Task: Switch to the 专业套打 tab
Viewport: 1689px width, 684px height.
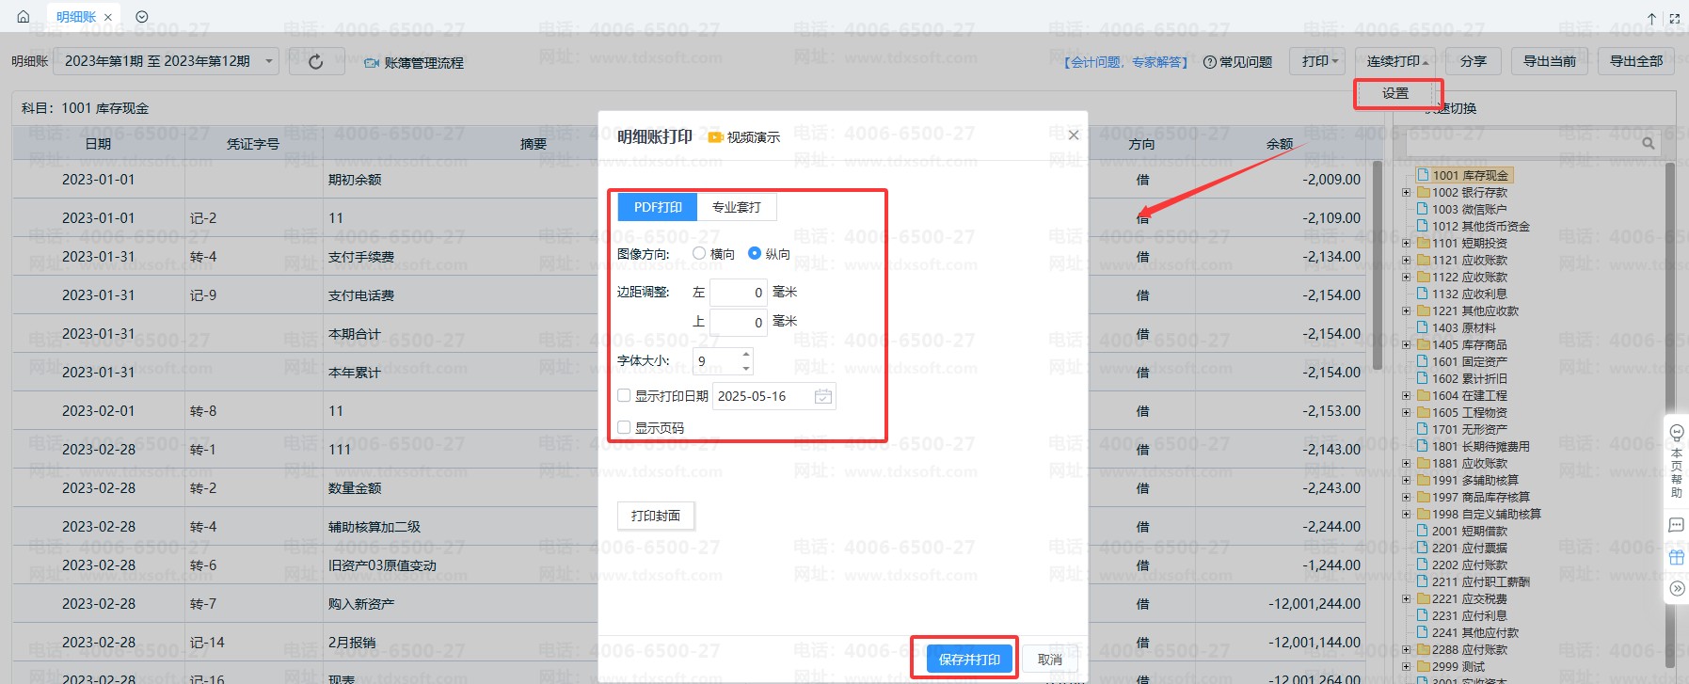Action: coord(736,207)
